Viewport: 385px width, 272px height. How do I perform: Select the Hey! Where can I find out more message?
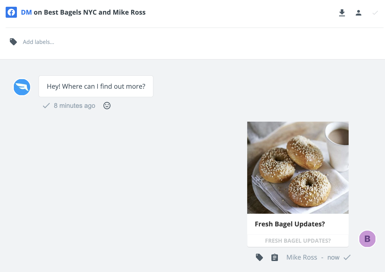pyautogui.click(x=96, y=86)
